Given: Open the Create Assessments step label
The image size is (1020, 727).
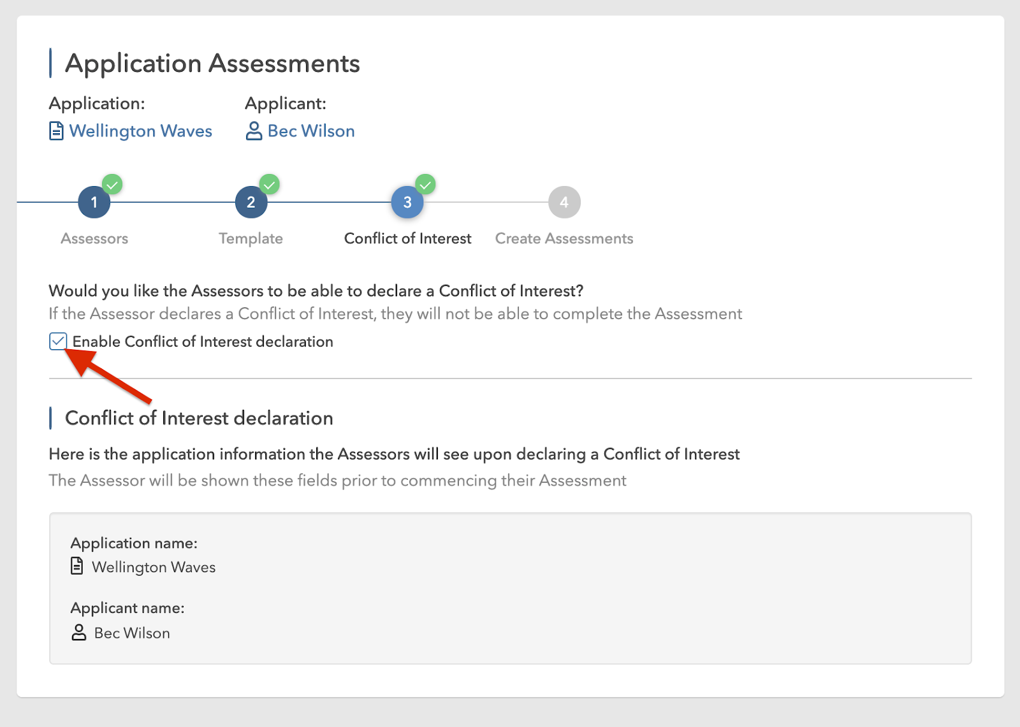Looking at the screenshot, I should tap(564, 239).
